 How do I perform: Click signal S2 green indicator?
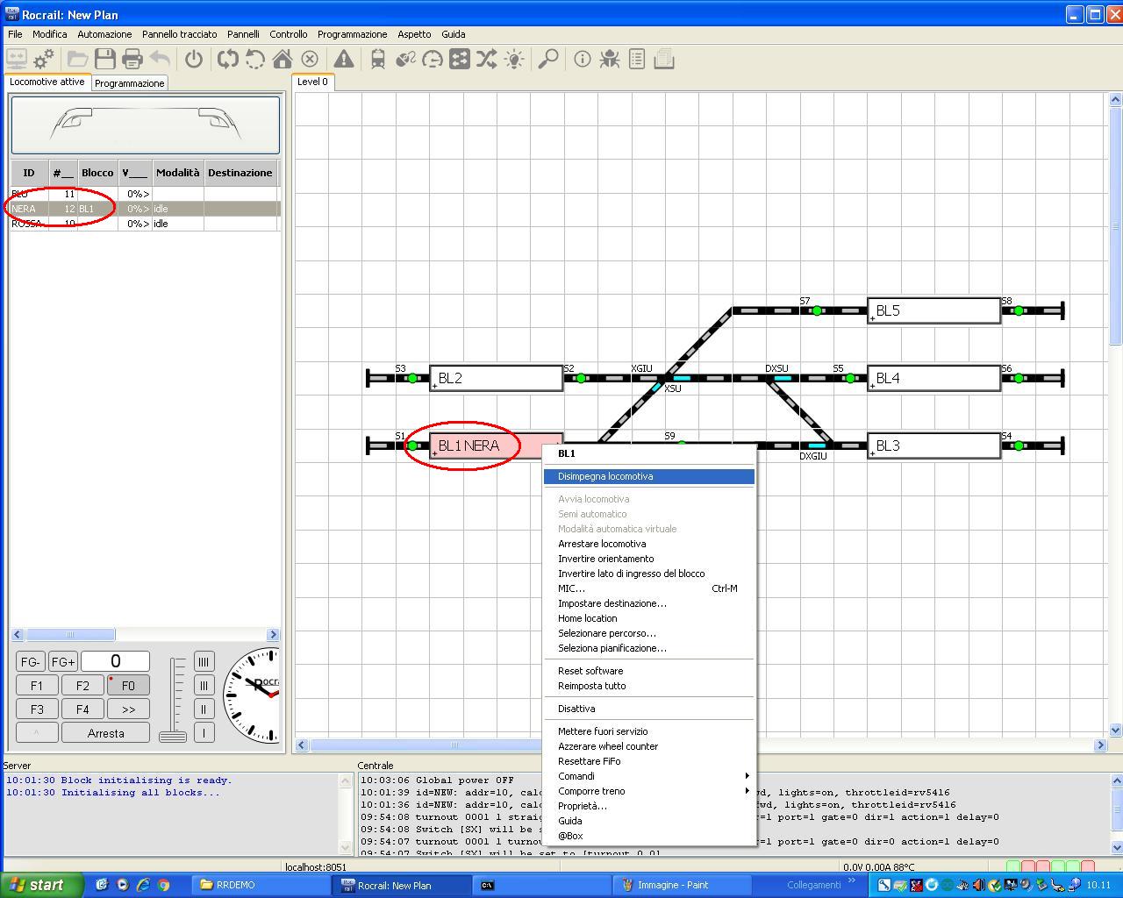tap(581, 378)
